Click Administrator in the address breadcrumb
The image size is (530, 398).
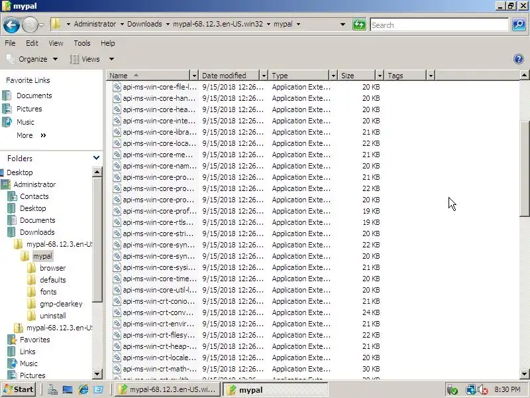(95, 24)
